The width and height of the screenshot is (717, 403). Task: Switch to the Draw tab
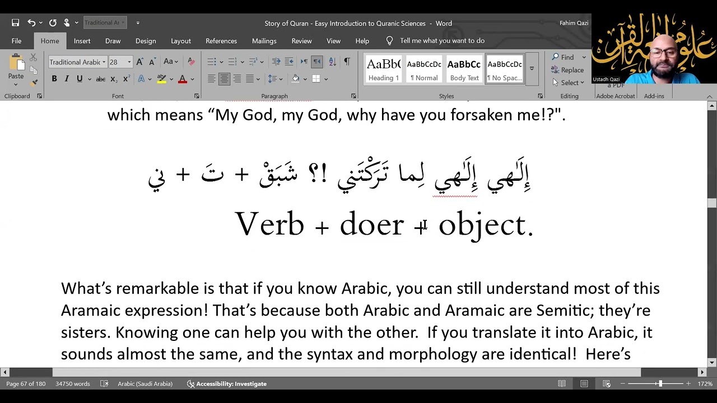113,41
